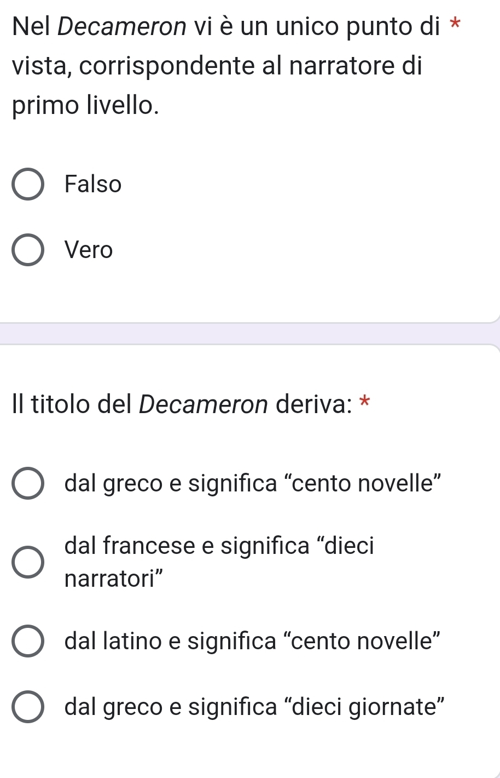The width and height of the screenshot is (500, 778).
Task: Select the "Falso" radio button circle
Action: pyautogui.click(x=27, y=184)
